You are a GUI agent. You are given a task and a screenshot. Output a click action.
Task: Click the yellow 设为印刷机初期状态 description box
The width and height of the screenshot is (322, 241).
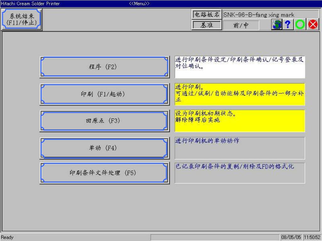tap(240, 121)
